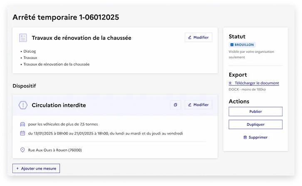The height and width of the screenshot is (186, 302).
Task: Click the calendar icon beside the date range
Action: click(22, 133)
